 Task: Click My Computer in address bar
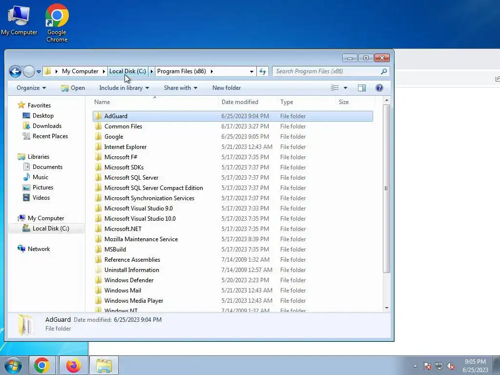coord(80,71)
